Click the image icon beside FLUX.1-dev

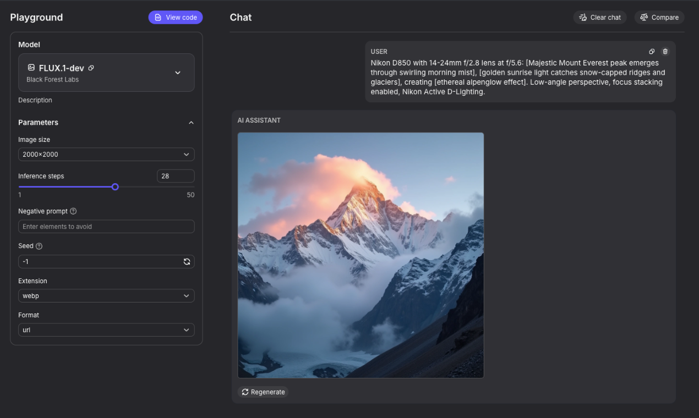pos(31,68)
